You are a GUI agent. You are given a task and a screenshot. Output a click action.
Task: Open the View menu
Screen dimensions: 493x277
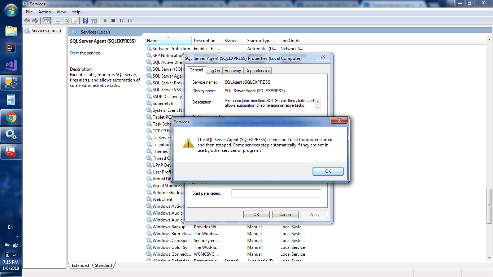61,12
